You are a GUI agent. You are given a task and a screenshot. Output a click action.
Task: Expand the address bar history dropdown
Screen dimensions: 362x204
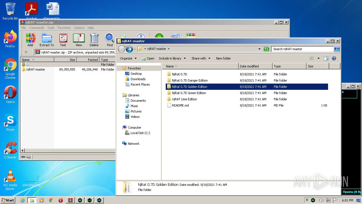coord(259,49)
